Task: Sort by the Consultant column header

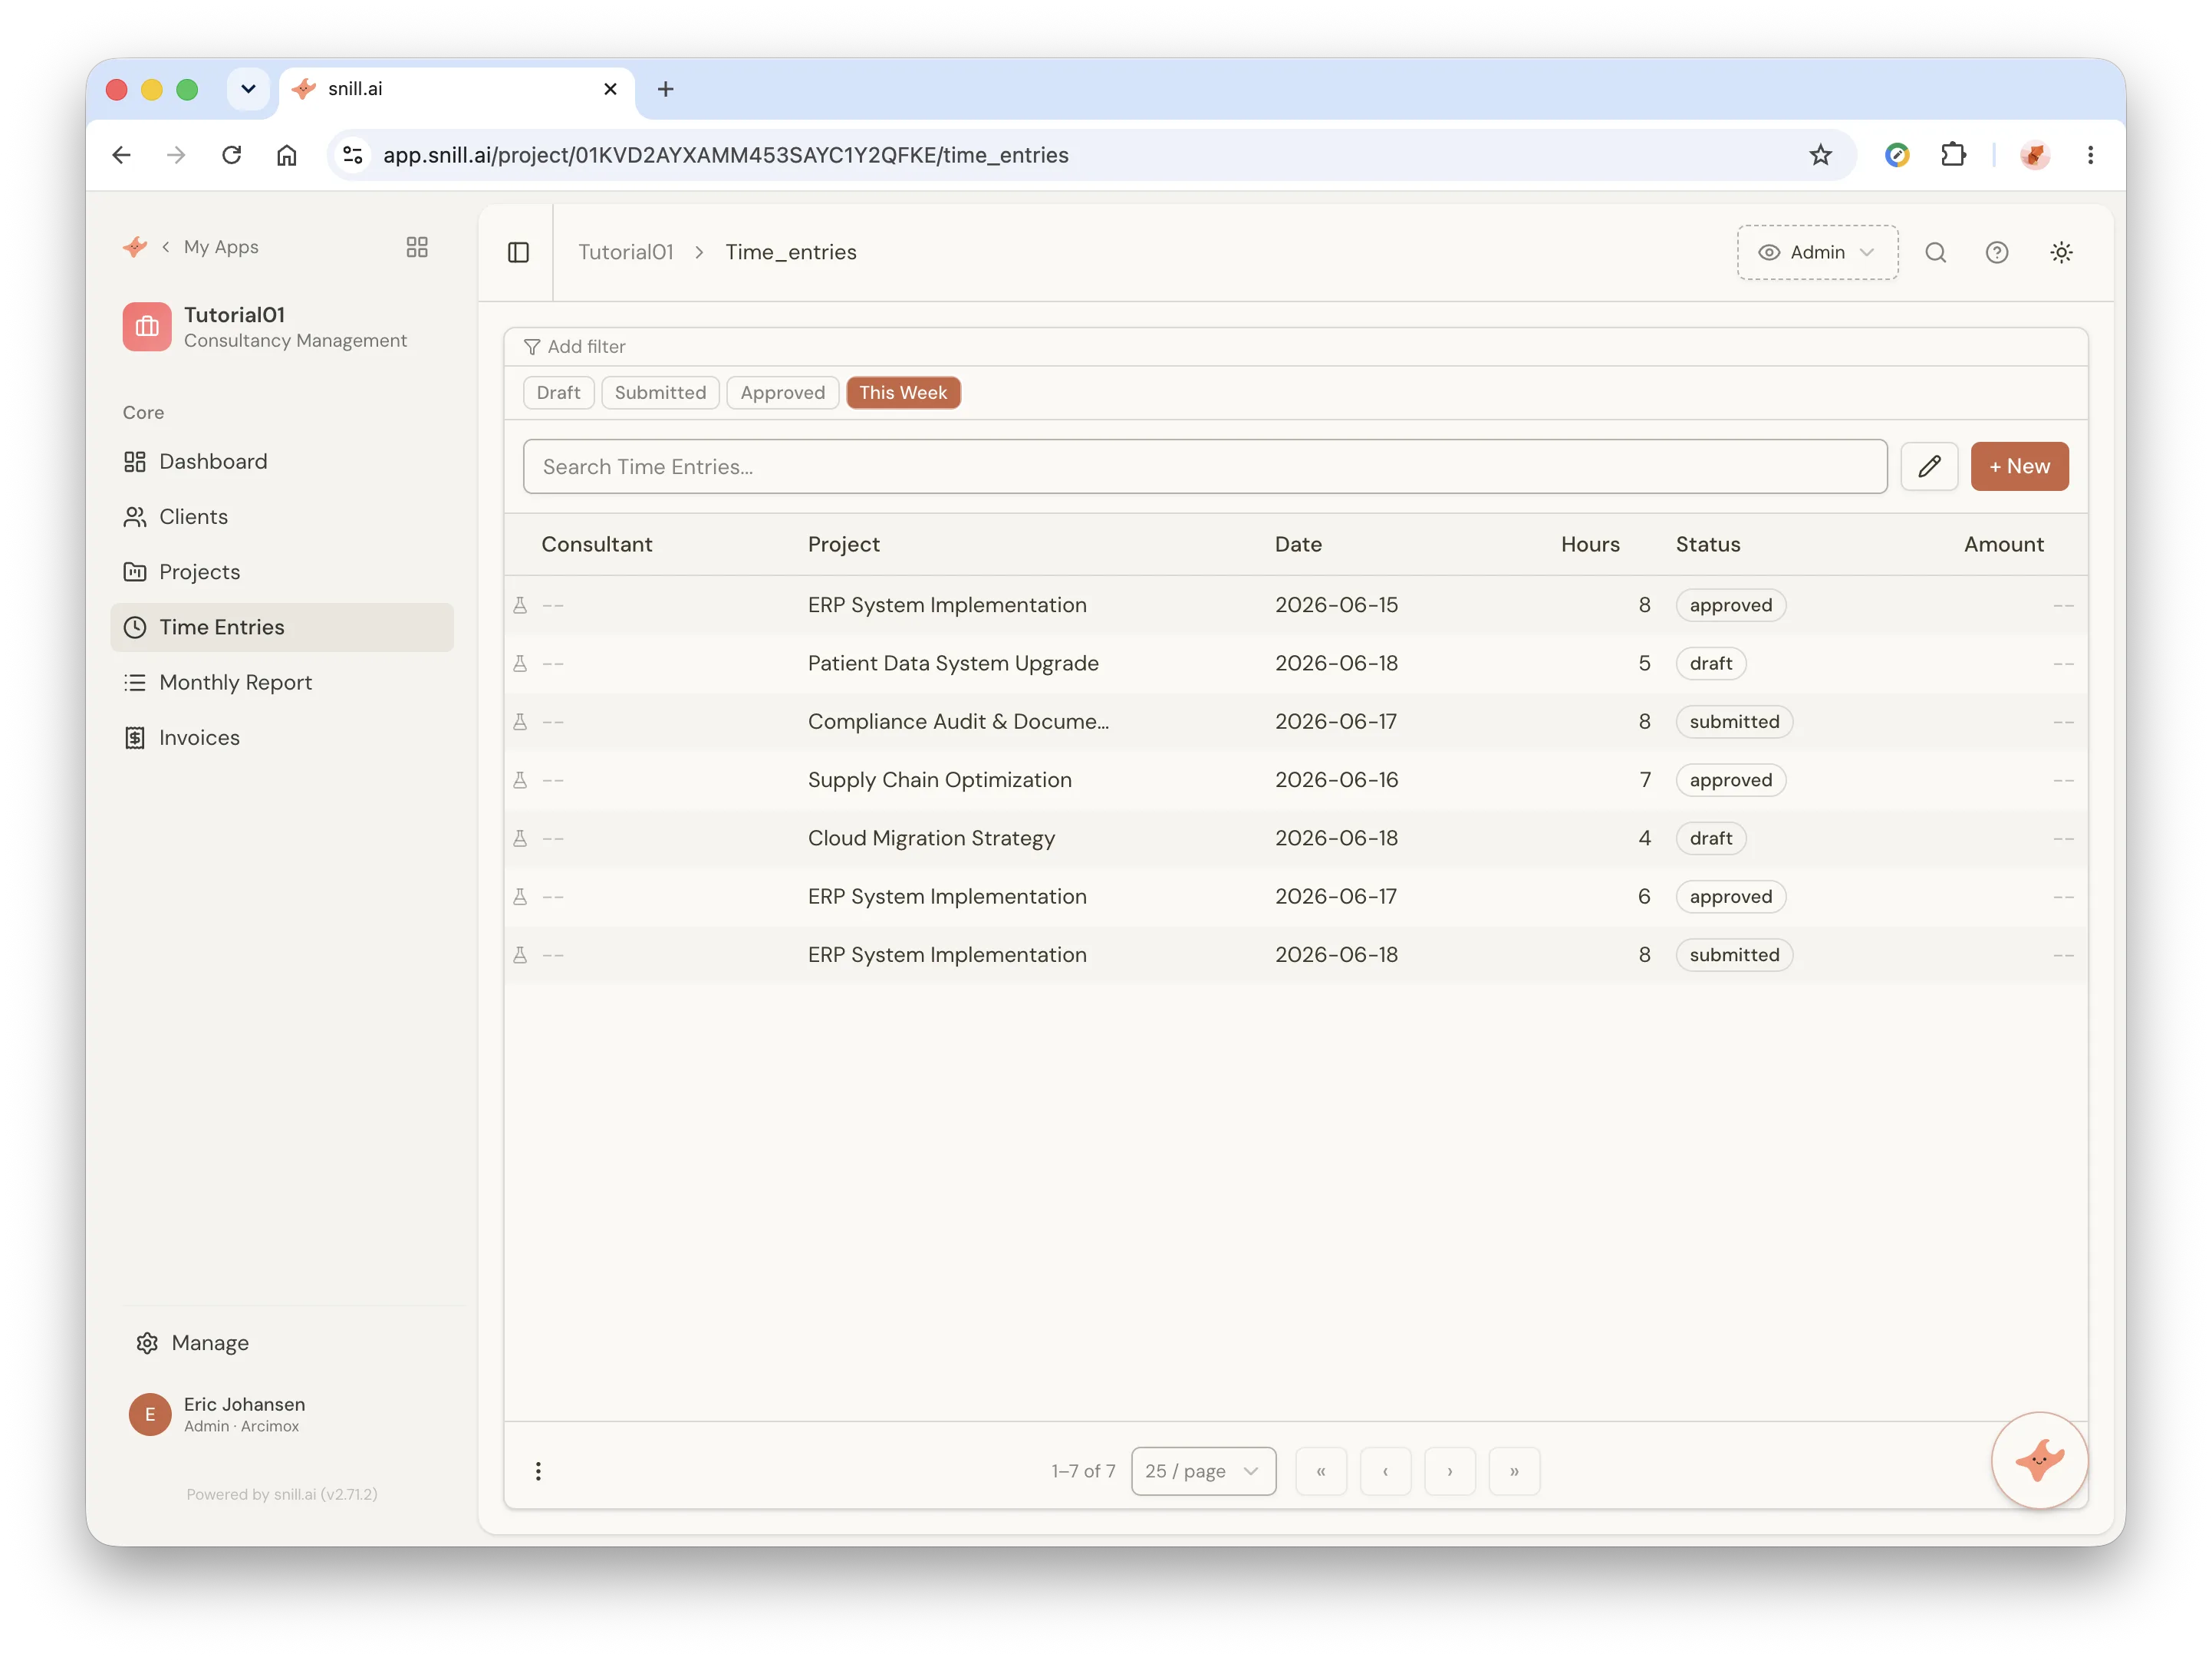Action: 596,544
